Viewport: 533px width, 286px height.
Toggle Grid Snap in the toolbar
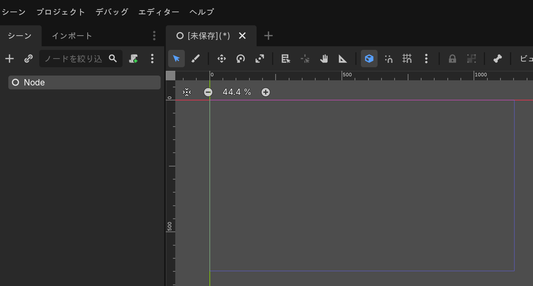pyautogui.click(x=407, y=59)
